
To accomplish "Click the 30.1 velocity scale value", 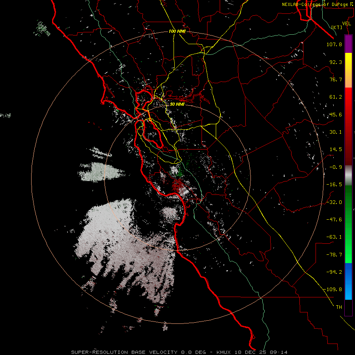I will (x=336, y=132).
